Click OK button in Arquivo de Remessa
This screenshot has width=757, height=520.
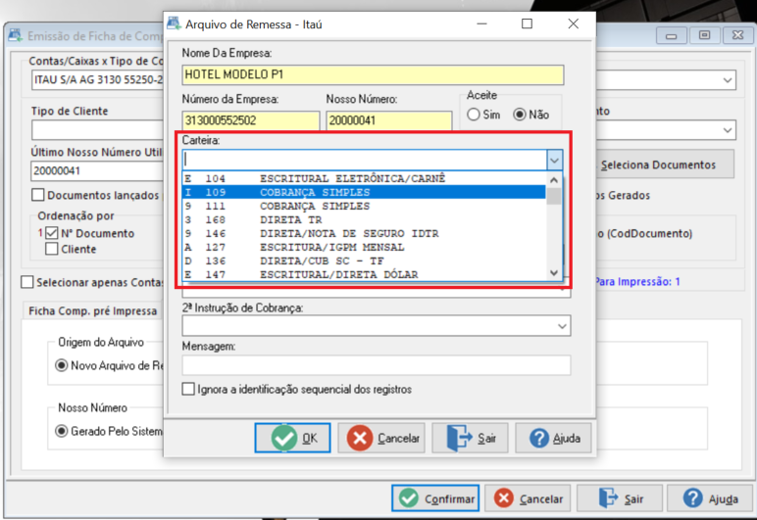(292, 438)
